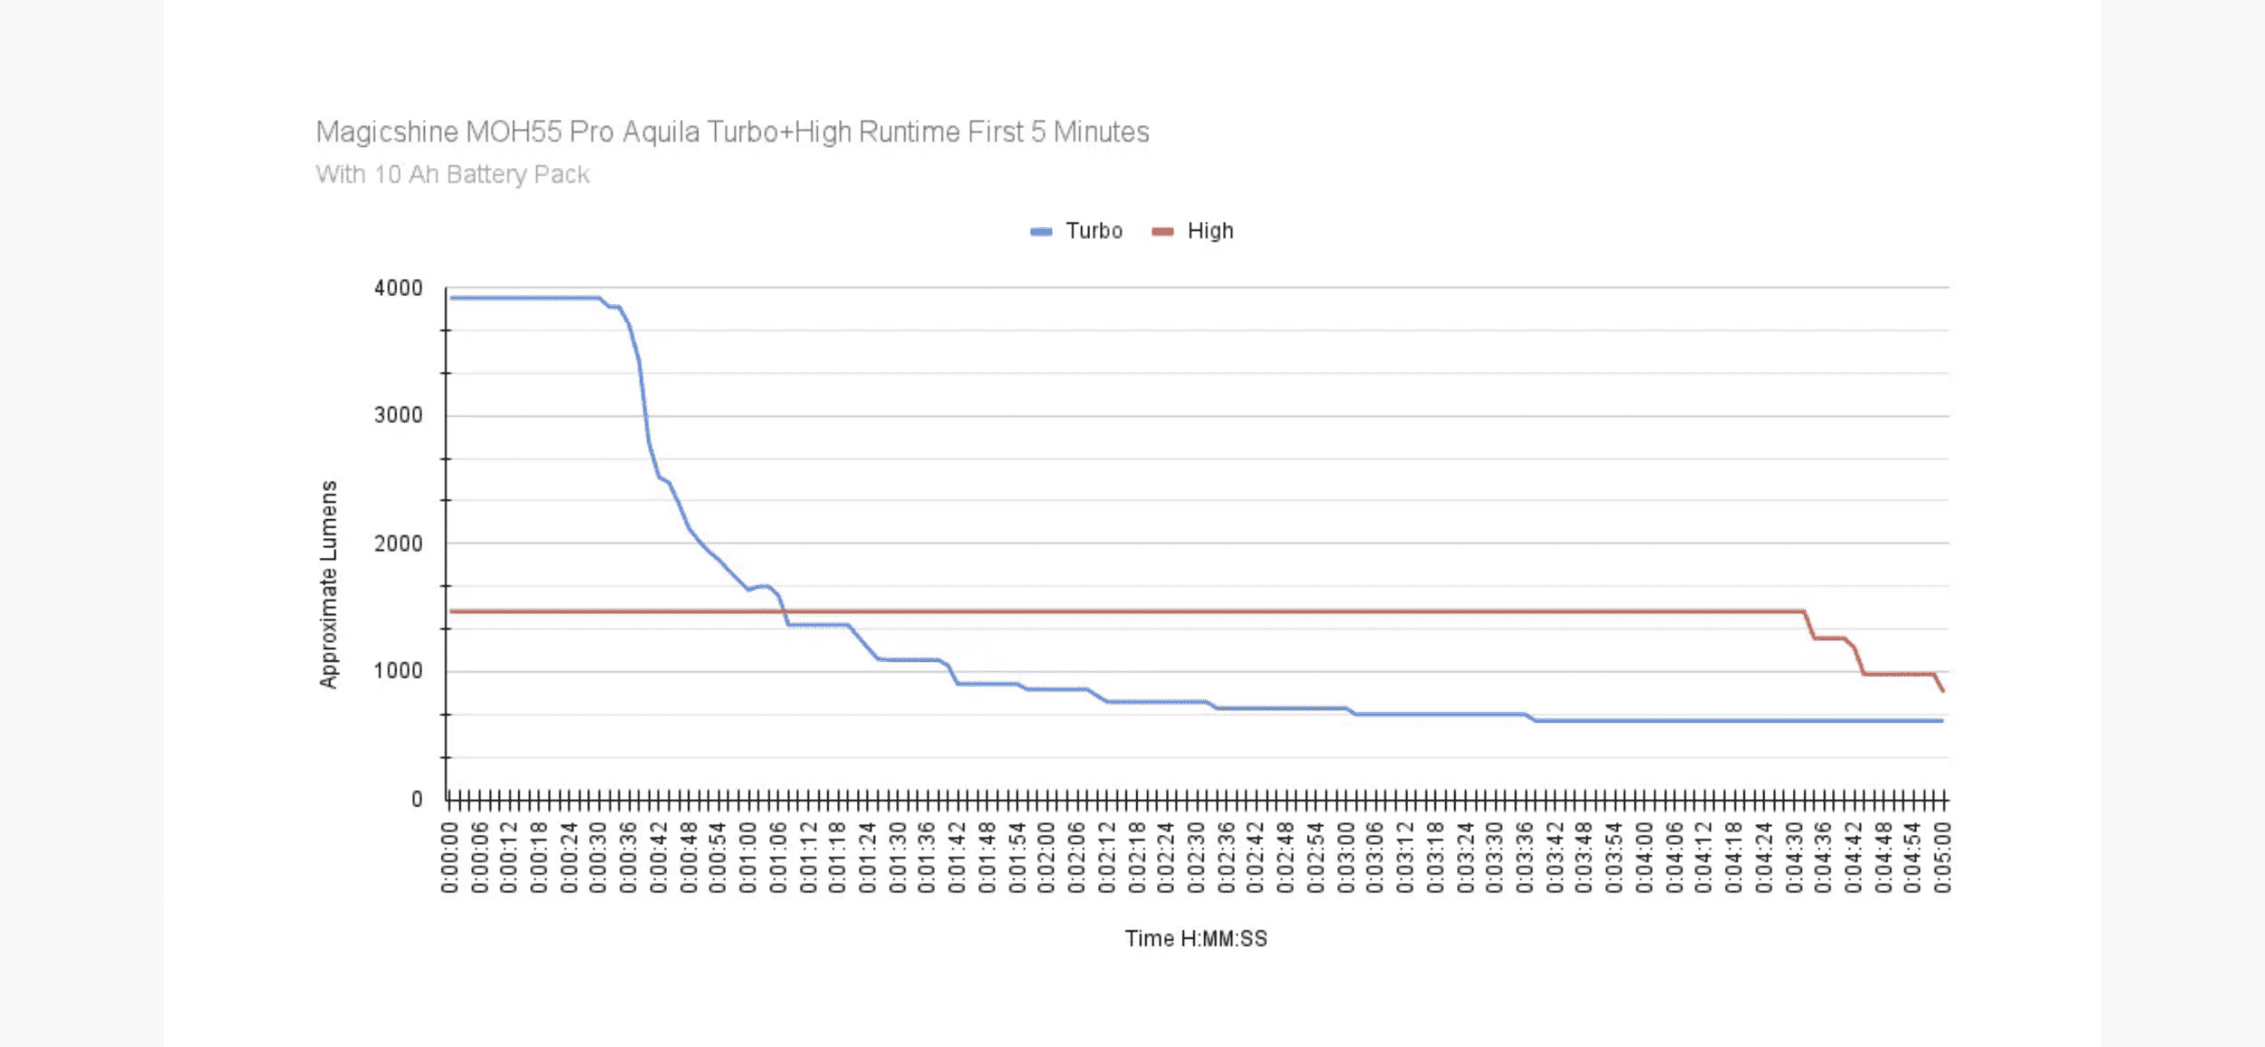Click the blue Turbo legend swatch

[x=1041, y=232]
